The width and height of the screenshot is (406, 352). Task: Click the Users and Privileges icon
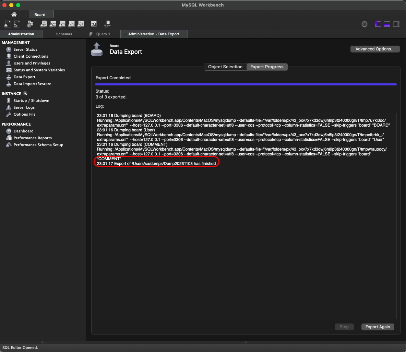[x=9, y=63]
